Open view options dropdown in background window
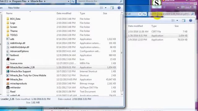Viewport: 198px width, 111px height. (x=177, y=21)
